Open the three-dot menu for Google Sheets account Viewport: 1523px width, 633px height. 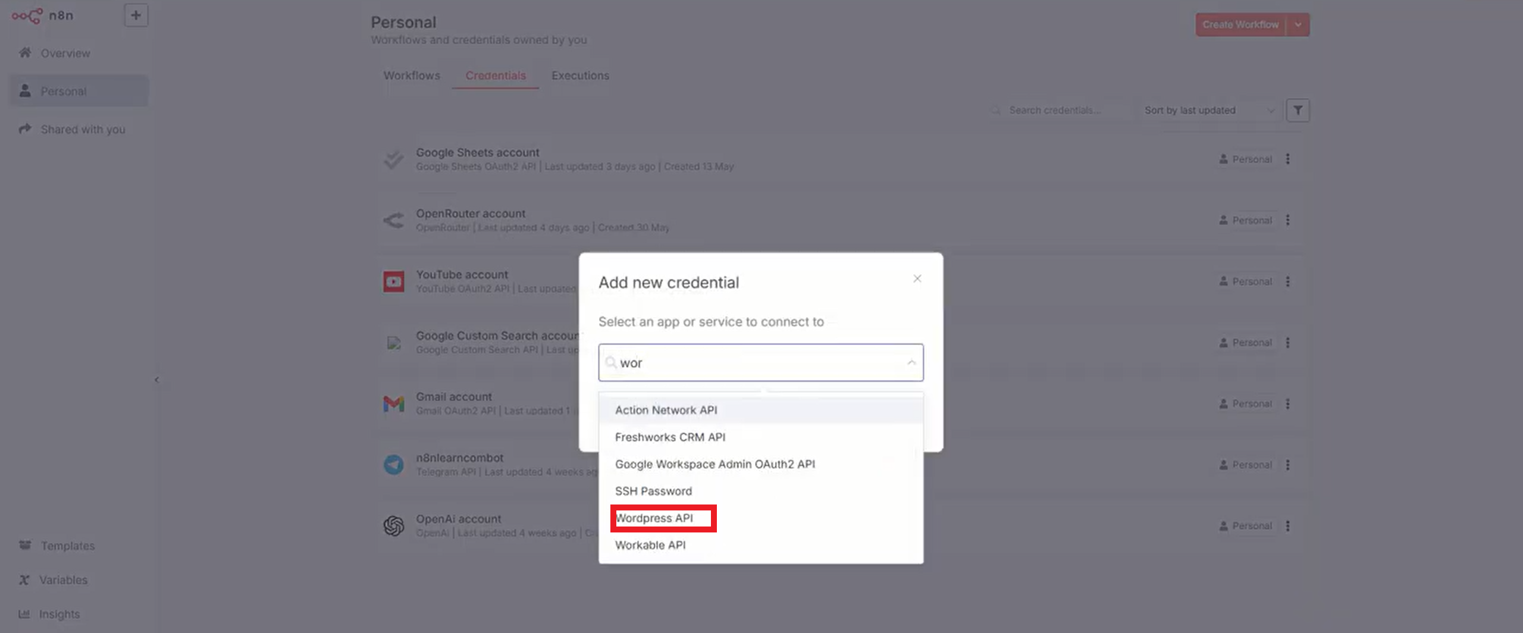1288,159
